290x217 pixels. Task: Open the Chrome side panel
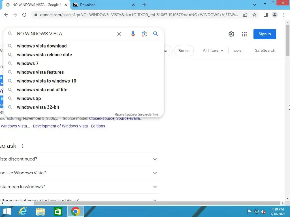[x=266, y=15]
